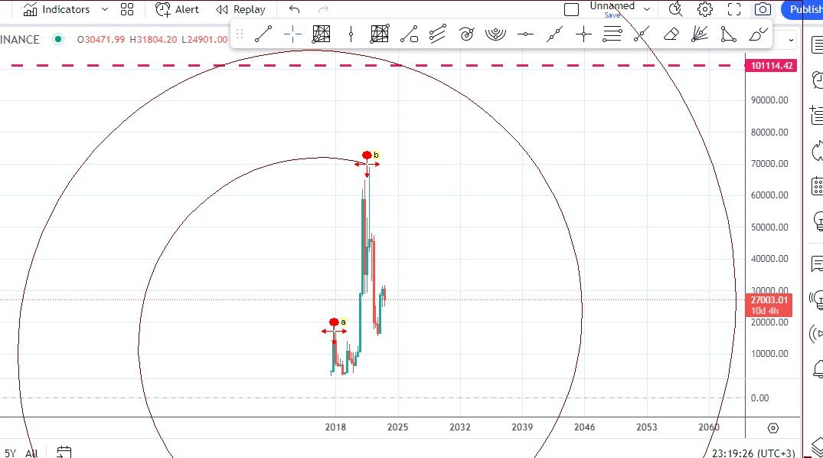Enter fullscreen mode
This screenshot has width=823, height=458.
(733, 9)
